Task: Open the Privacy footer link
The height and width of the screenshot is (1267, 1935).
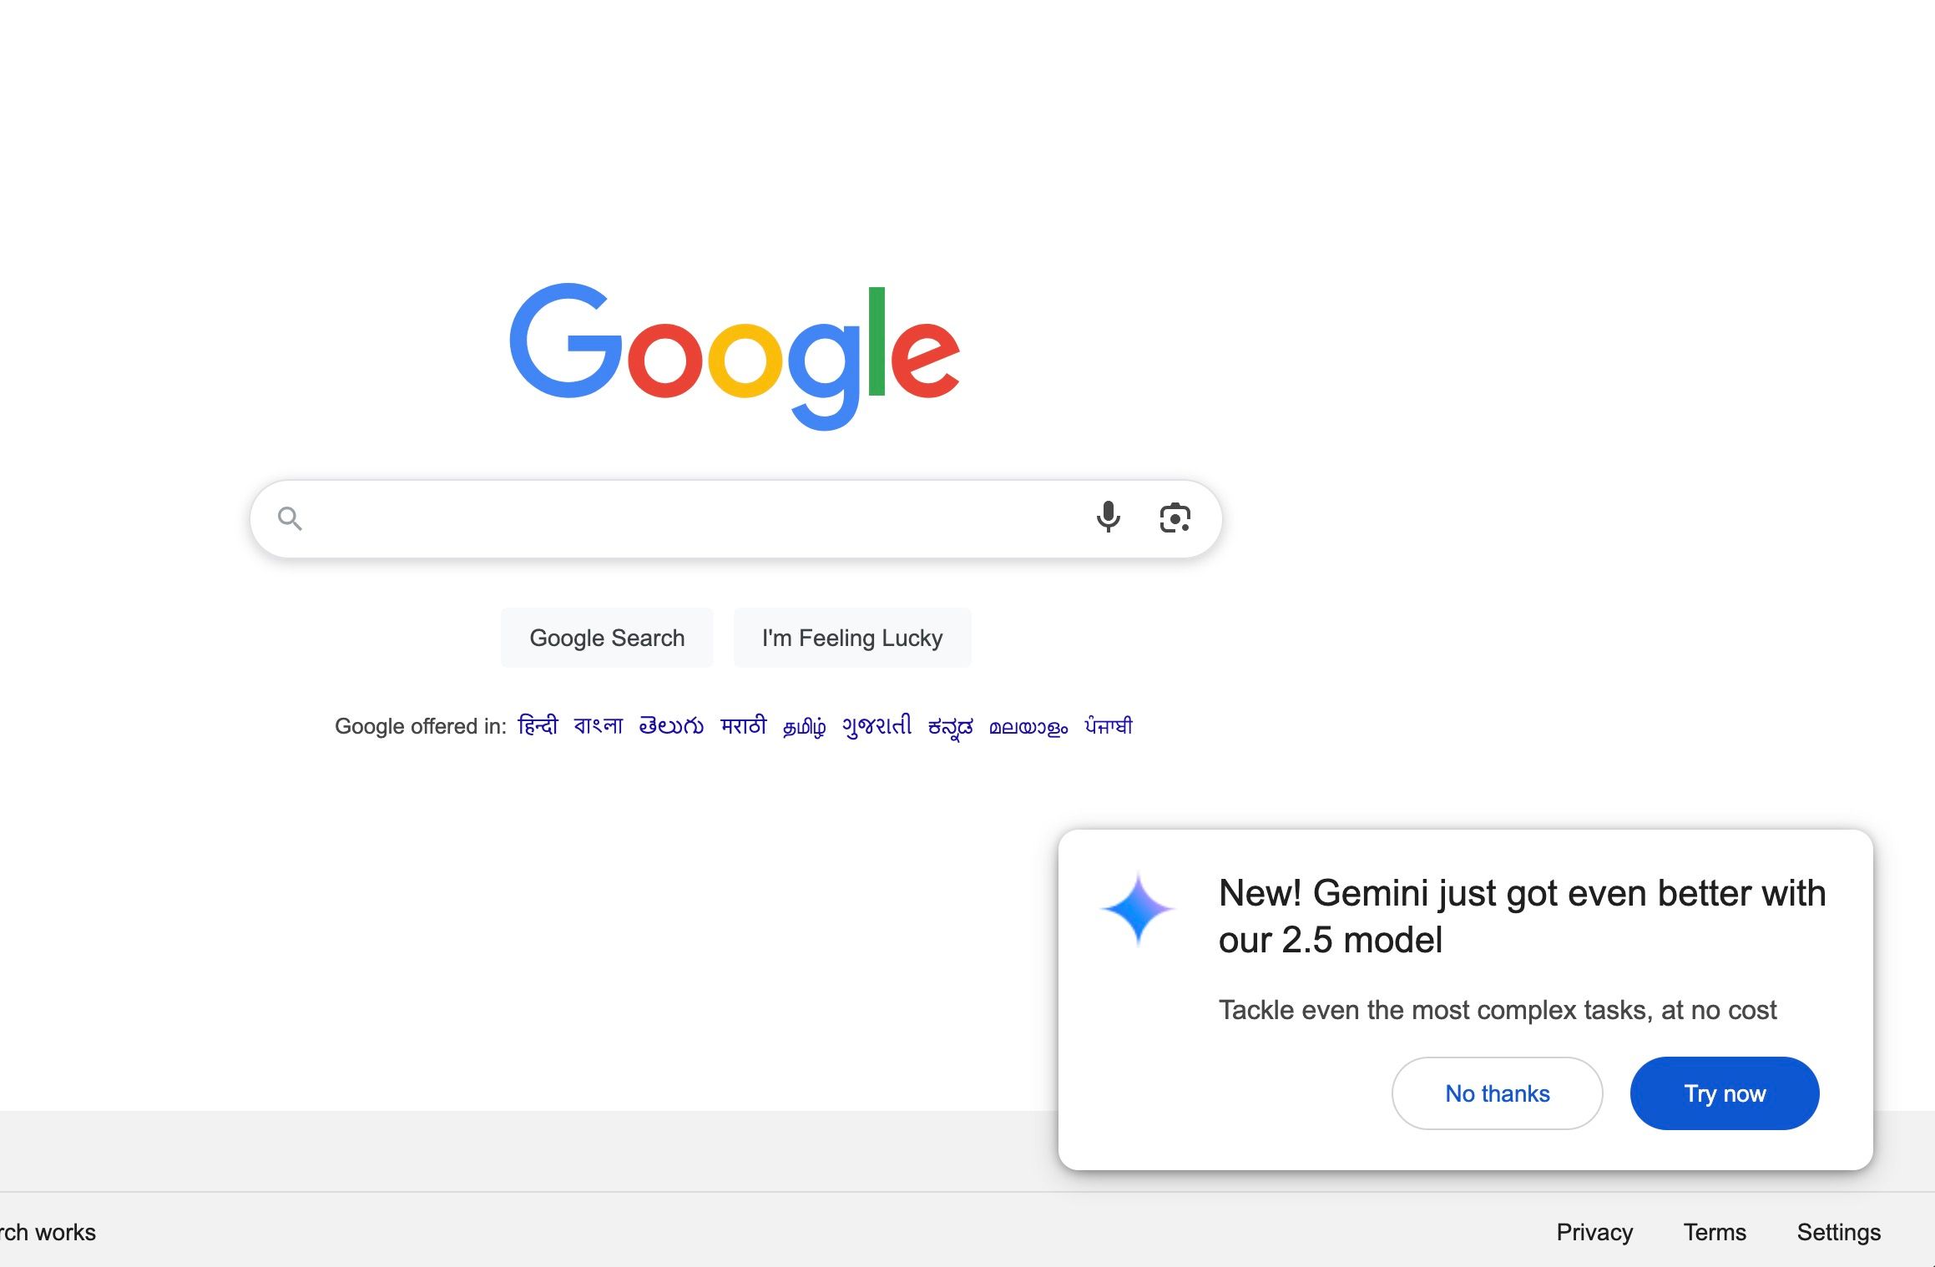Action: tap(1594, 1232)
